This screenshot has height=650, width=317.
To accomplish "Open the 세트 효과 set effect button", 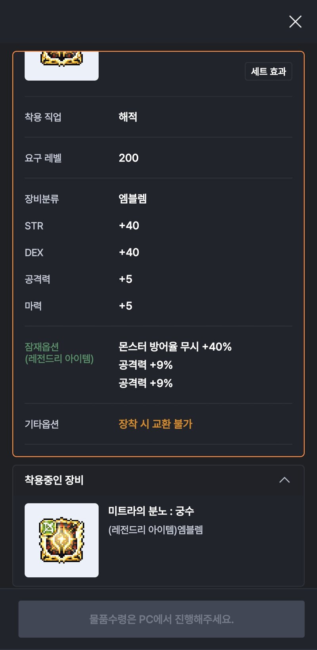I will (x=268, y=71).
